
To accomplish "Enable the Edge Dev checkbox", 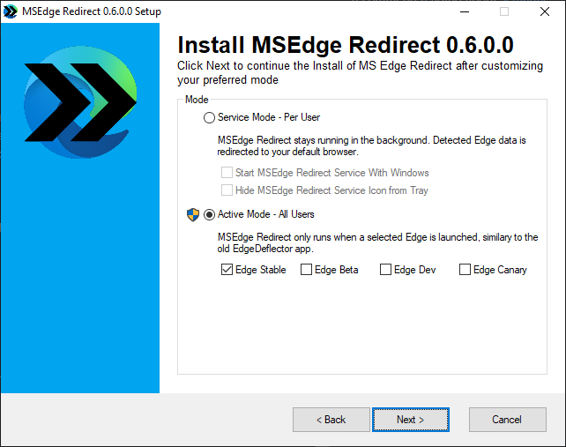I will 385,270.
